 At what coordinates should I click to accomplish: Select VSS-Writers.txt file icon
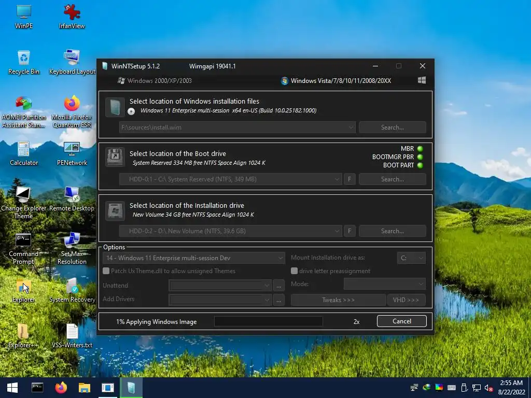pos(72,336)
